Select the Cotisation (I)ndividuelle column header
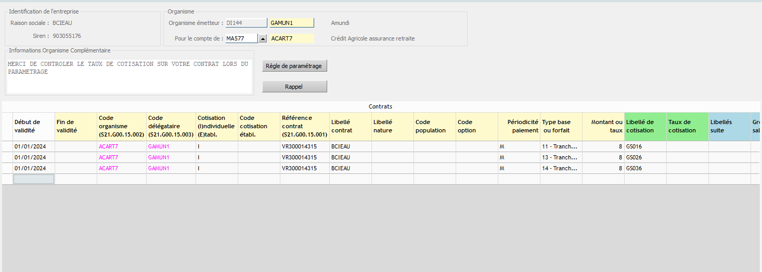 (217, 126)
